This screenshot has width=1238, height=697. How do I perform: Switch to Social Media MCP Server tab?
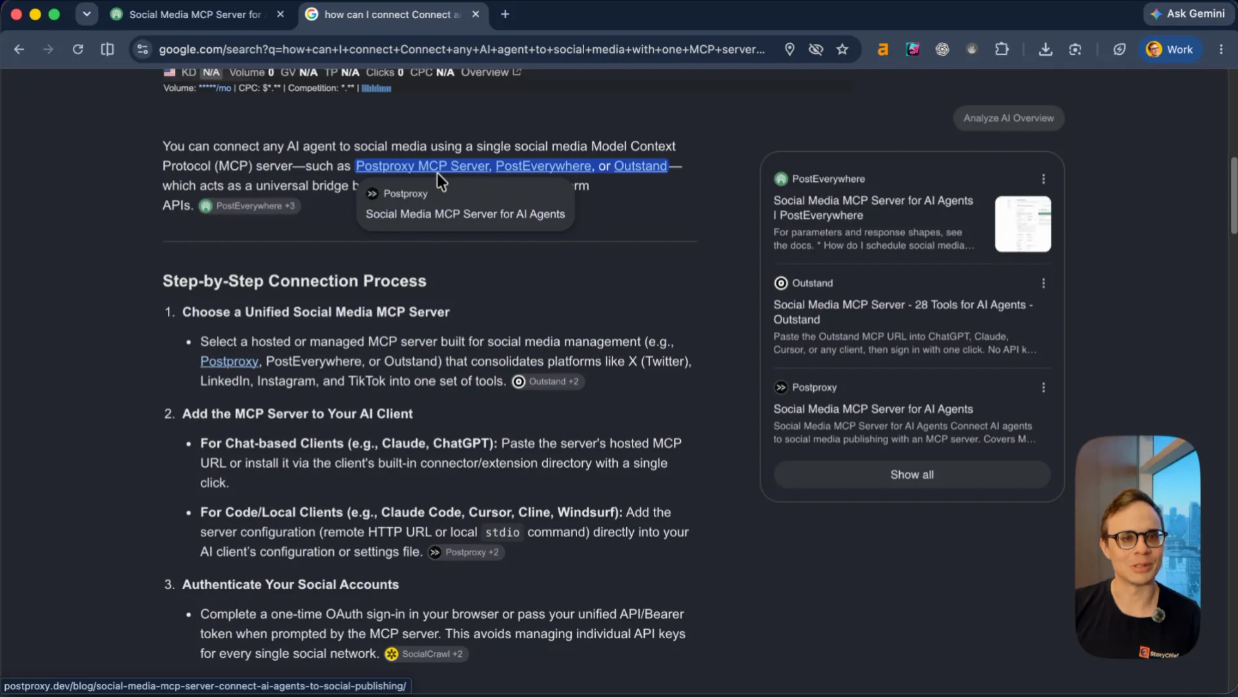(194, 14)
